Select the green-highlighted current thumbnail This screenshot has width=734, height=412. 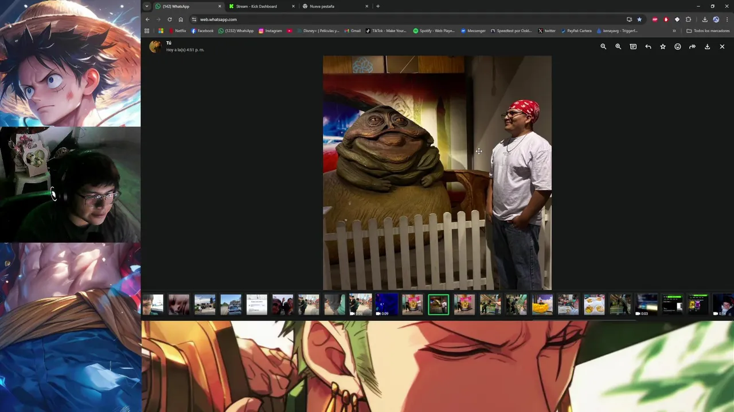click(x=438, y=304)
